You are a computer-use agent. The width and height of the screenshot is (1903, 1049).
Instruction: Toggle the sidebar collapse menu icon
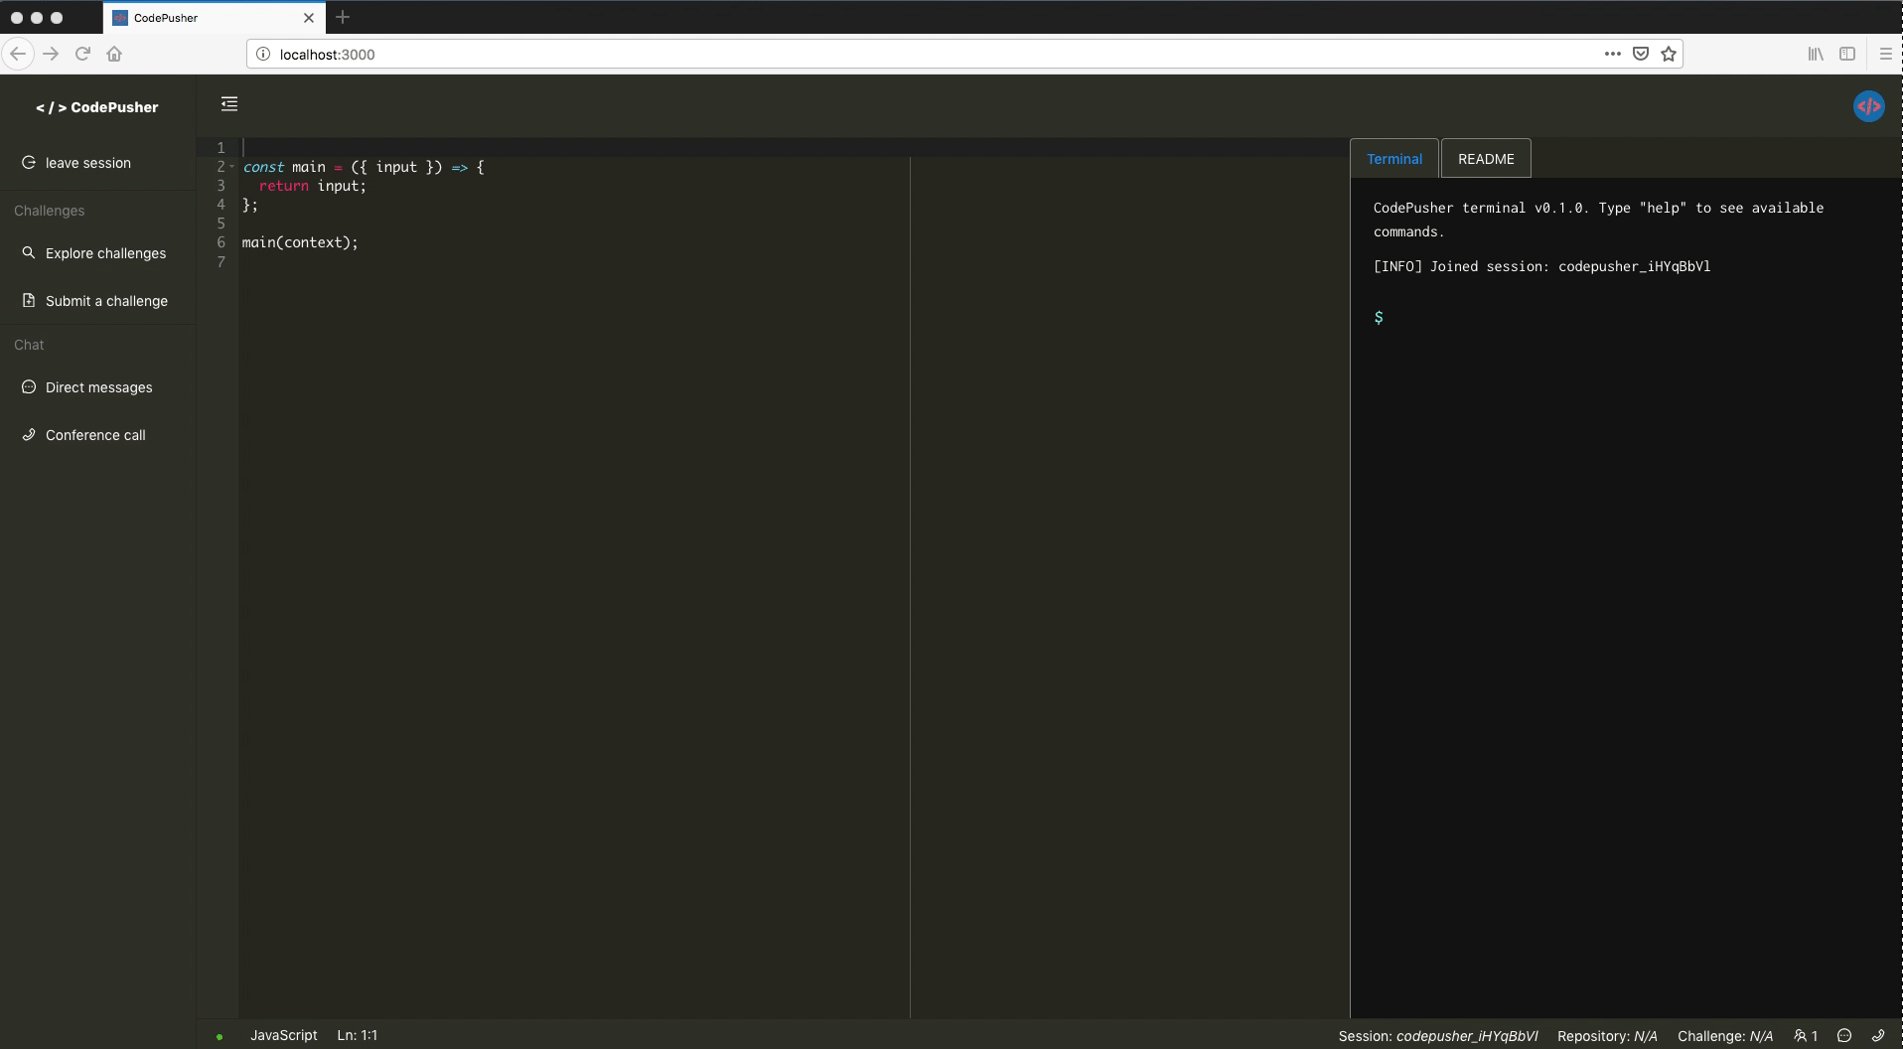point(229,103)
